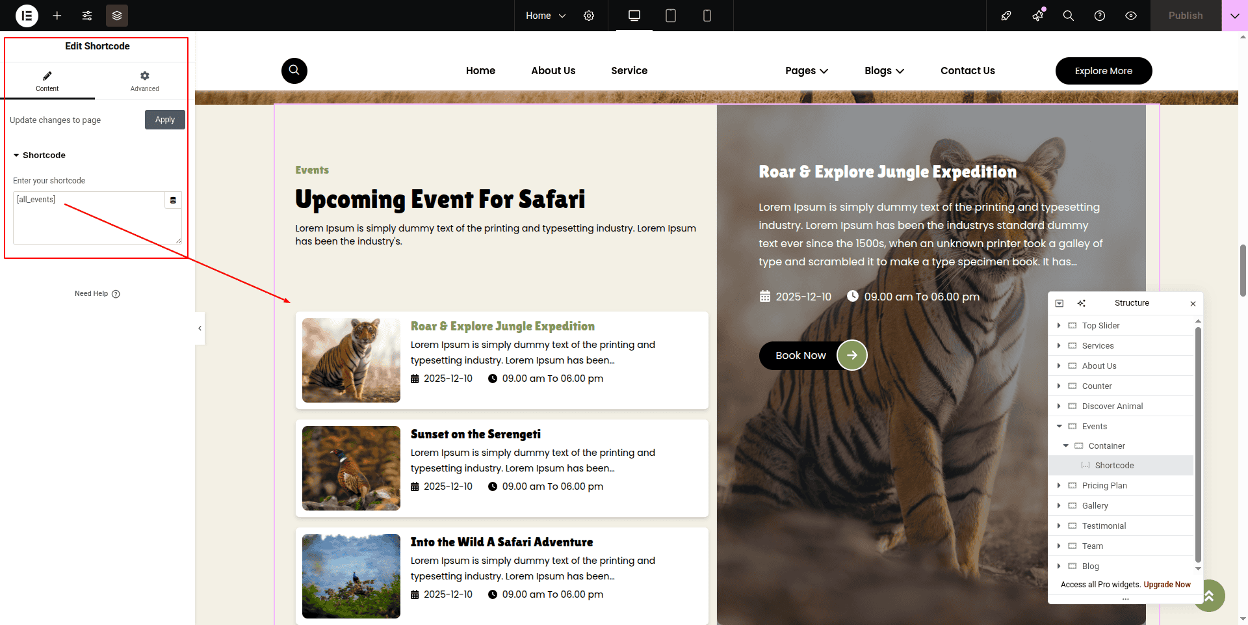Switch to tablet responsive view

point(671,16)
